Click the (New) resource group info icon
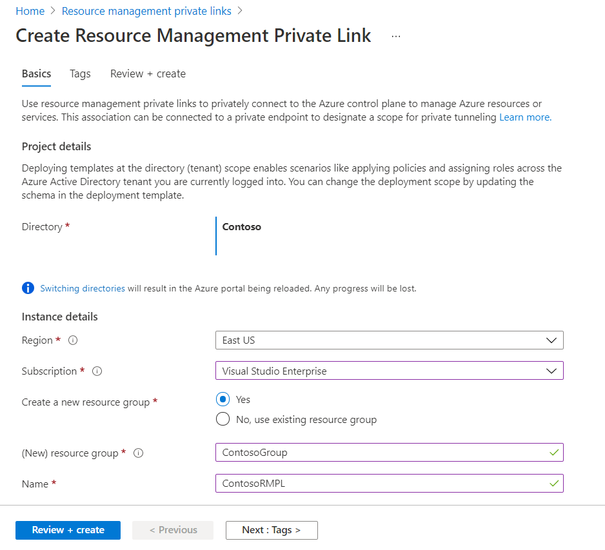Viewport: 605px width, 550px height. pyautogui.click(x=138, y=453)
